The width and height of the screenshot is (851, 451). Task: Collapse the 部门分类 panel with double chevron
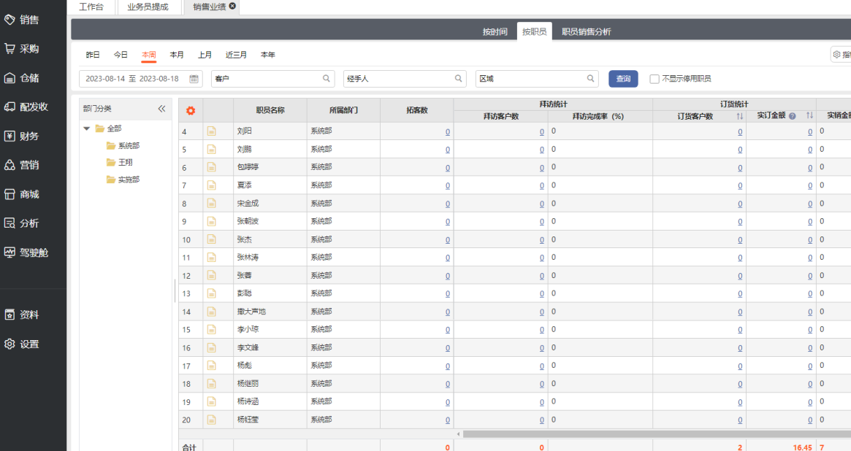coord(161,109)
